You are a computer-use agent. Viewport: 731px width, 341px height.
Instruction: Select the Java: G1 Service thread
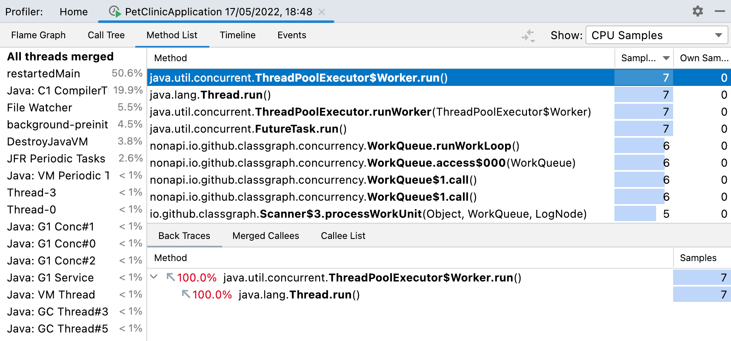click(x=73, y=278)
